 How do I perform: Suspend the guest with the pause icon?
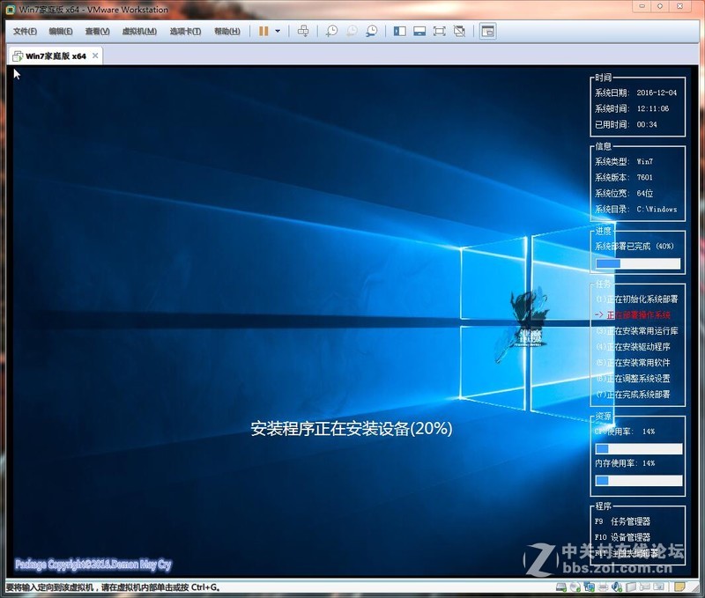(x=263, y=30)
